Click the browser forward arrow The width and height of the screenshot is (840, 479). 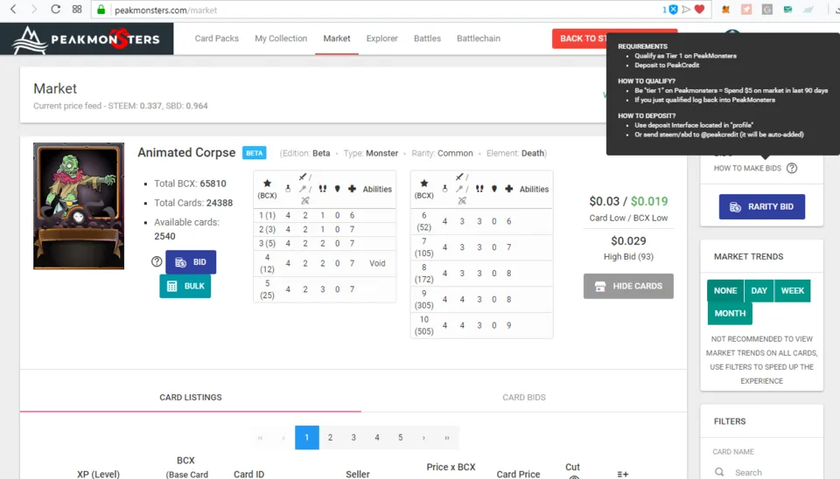34,9
